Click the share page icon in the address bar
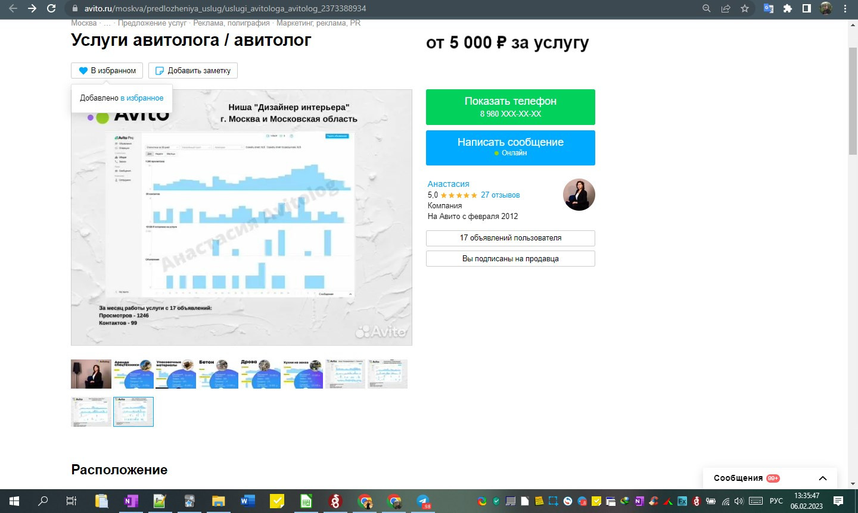The width and height of the screenshot is (858, 513). pos(726,8)
